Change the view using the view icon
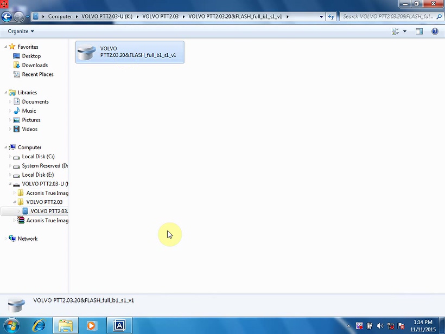Viewport: 445px width, 334px height. (395, 31)
